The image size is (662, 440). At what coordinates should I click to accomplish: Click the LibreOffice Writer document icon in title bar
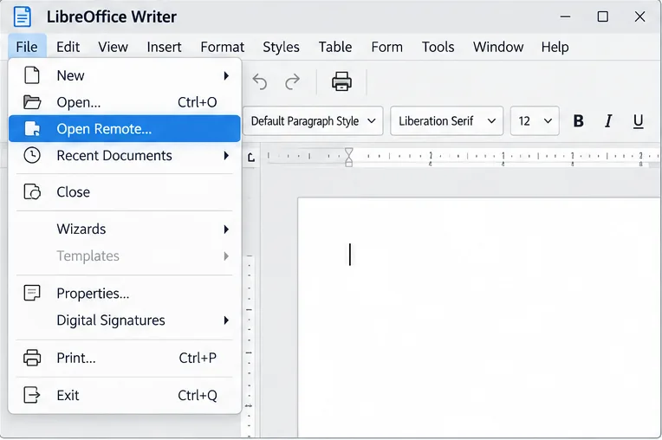tap(22, 16)
